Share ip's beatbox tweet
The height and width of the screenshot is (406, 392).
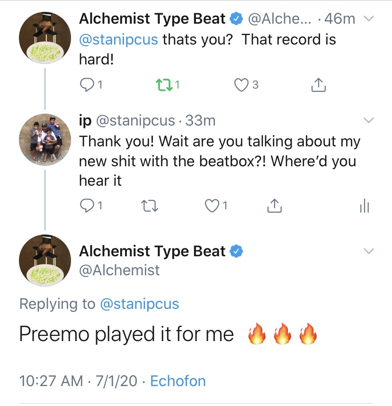tap(275, 206)
